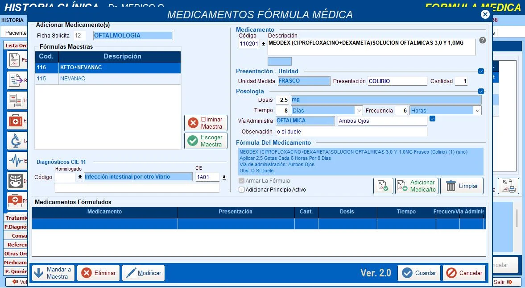
Task: Click the heartbeat ECG icon in sidebar
Action: click(x=16, y=161)
